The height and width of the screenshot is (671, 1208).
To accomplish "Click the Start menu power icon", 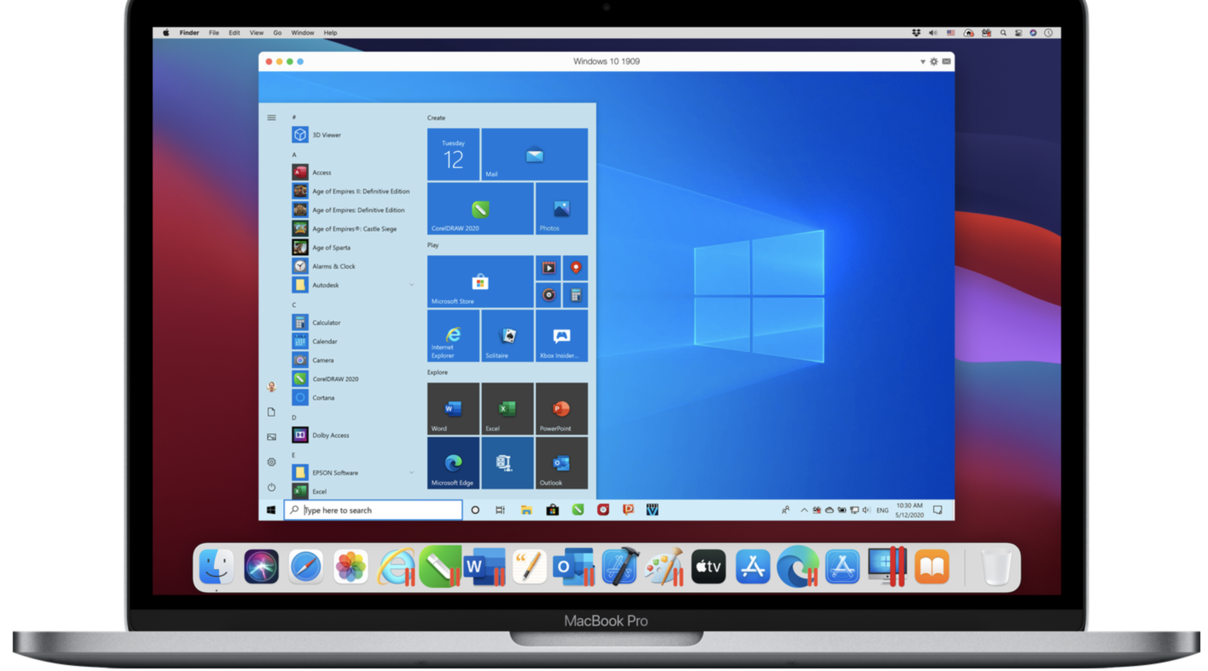I will (x=271, y=487).
